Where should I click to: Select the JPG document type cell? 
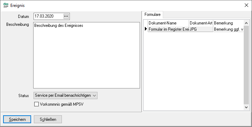pos(201,29)
